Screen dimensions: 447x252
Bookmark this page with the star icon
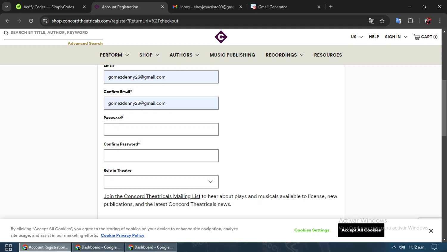pyautogui.click(x=382, y=21)
